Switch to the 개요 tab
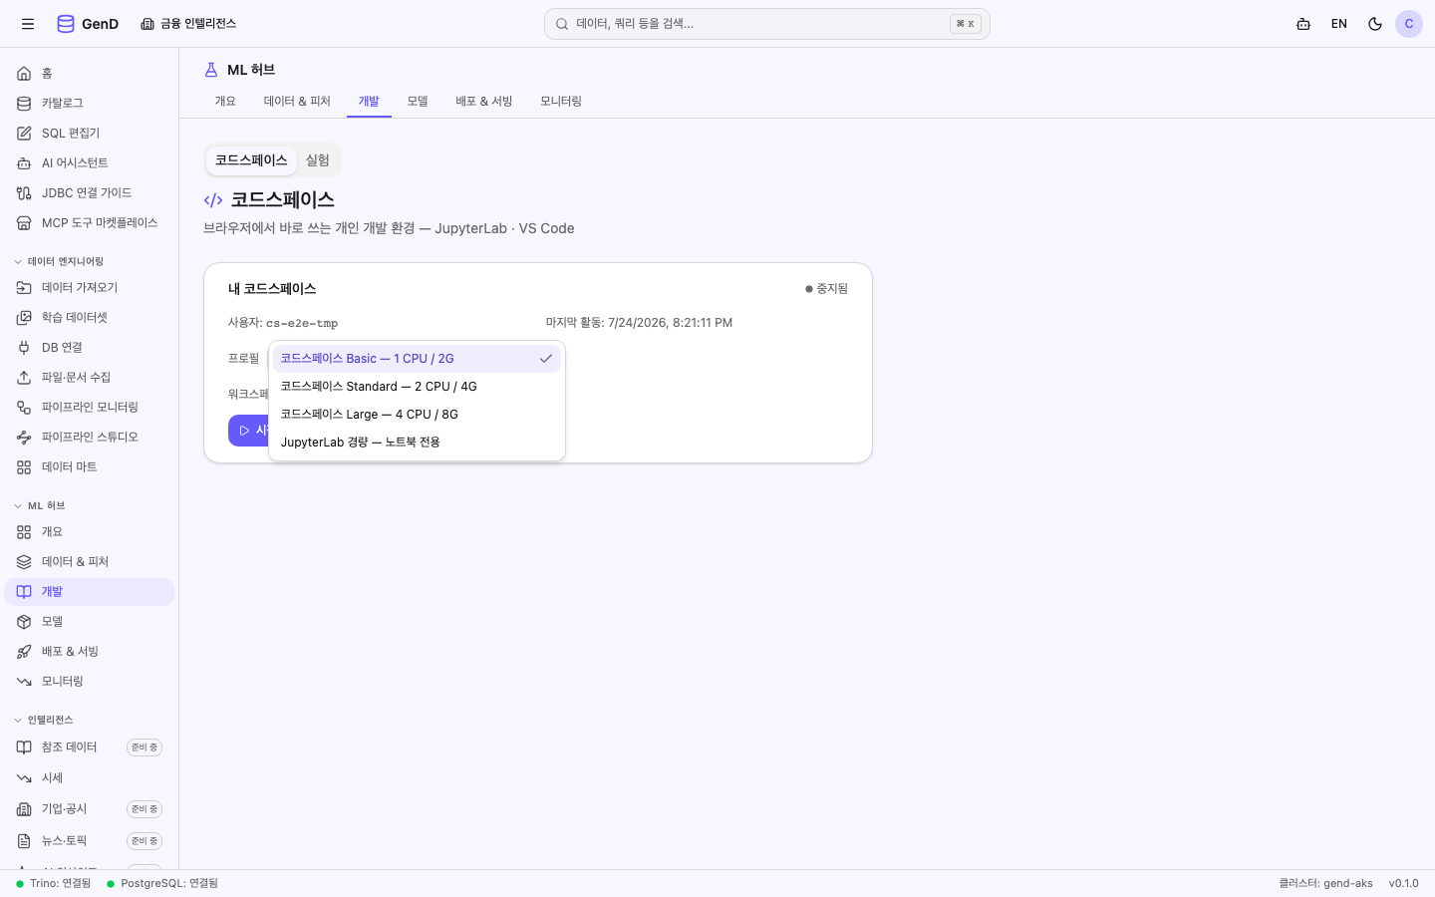 coord(225,102)
